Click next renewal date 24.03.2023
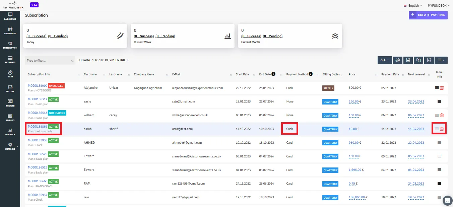The width and height of the screenshot is (453, 207). [416, 184]
